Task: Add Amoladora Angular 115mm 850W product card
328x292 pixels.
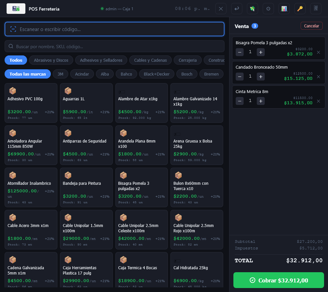Action: [31, 145]
